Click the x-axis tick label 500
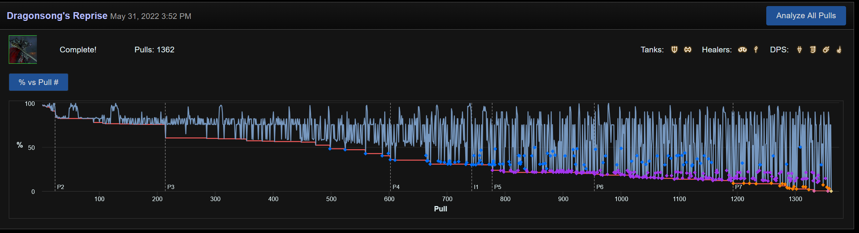 tap(331, 199)
